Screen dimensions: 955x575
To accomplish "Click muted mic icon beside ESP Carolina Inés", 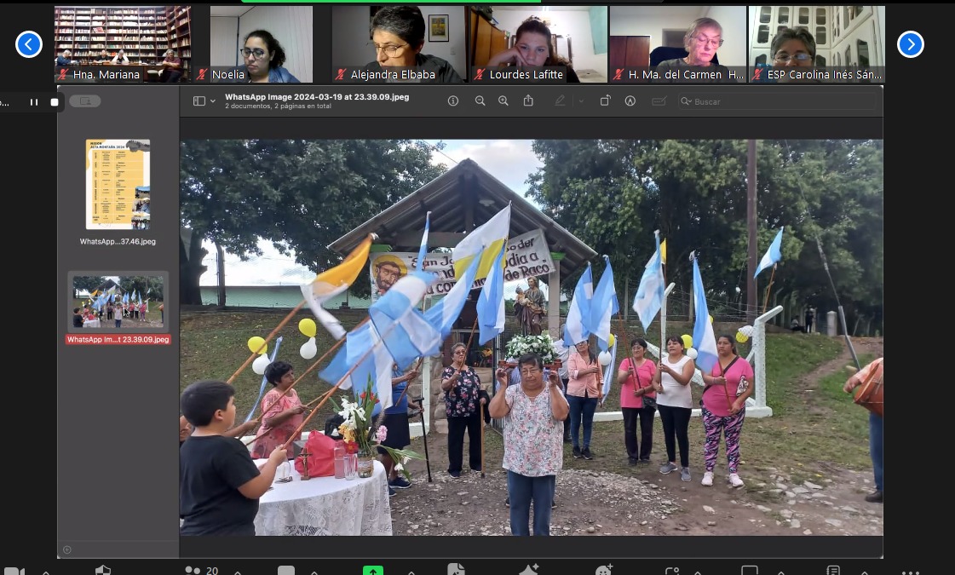I will point(757,75).
